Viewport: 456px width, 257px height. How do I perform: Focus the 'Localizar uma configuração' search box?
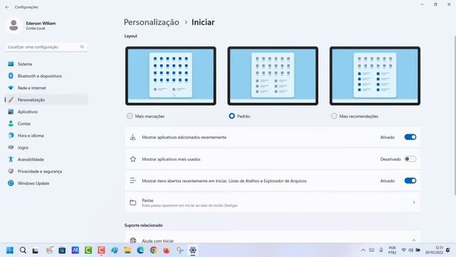tap(46, 47)
